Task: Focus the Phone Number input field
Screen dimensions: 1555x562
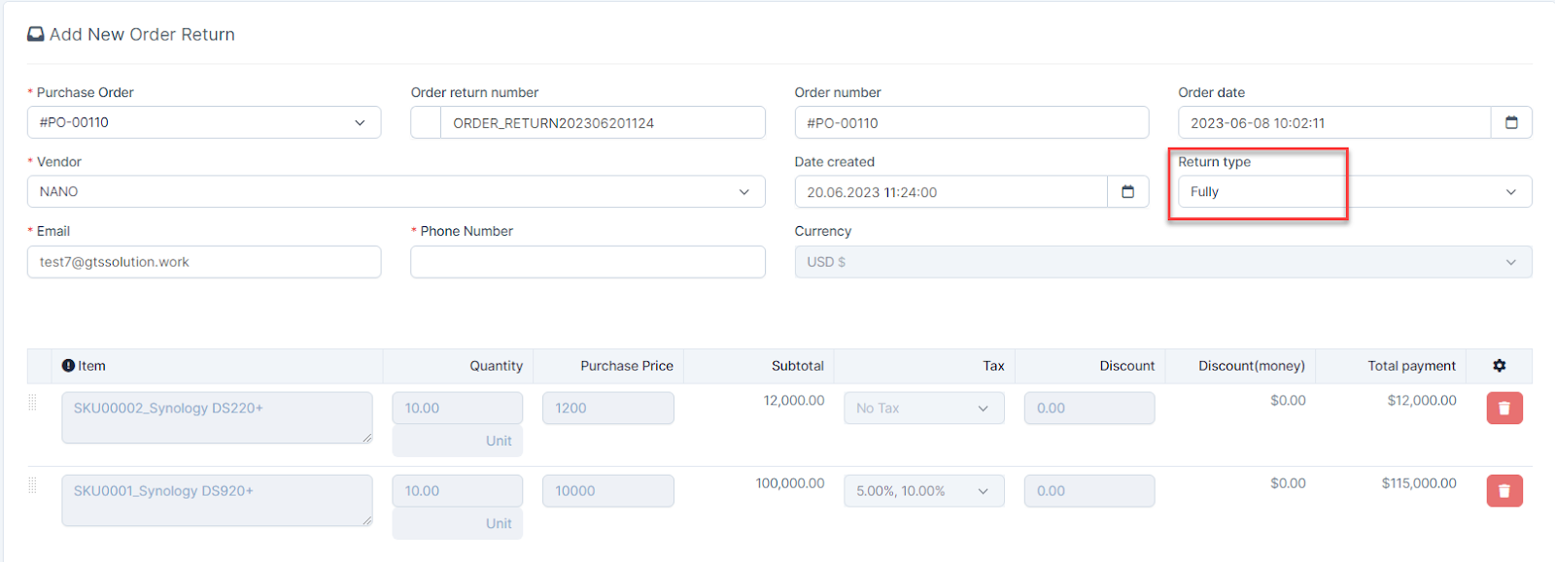Action: click(x=587, y=262)
